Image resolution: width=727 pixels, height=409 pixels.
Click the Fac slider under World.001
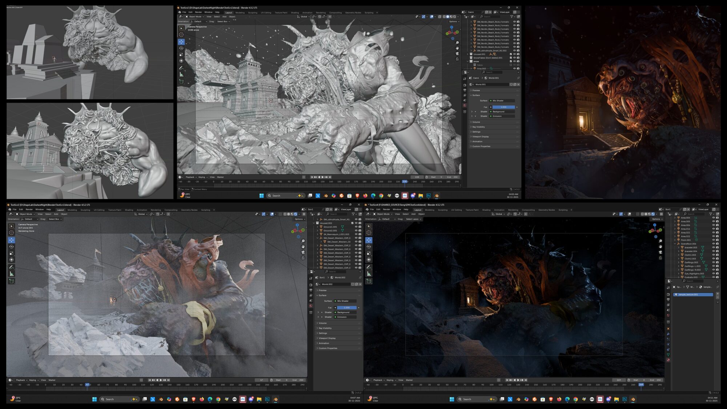(x=503, y=107)
